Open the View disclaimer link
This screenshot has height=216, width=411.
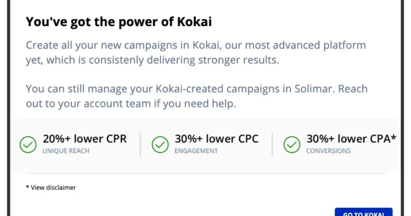point(51,187)
